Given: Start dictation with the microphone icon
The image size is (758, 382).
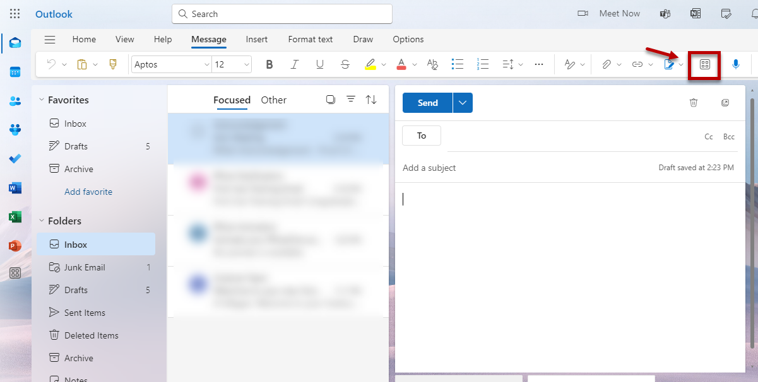Looking at the screenshot, I should click(735, 64).
